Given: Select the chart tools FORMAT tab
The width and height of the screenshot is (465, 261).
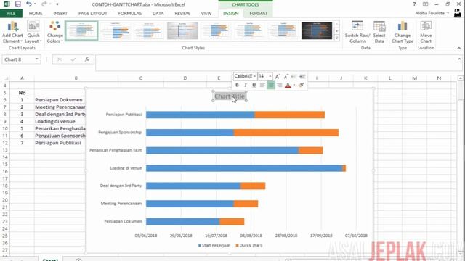Looking at the screenshot, I should tap(259, 13).
